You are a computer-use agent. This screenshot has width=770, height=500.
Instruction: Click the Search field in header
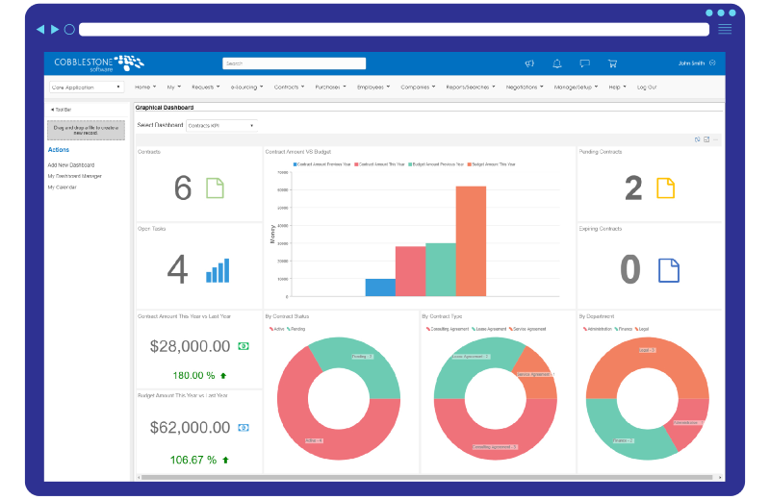pos(294,63)
